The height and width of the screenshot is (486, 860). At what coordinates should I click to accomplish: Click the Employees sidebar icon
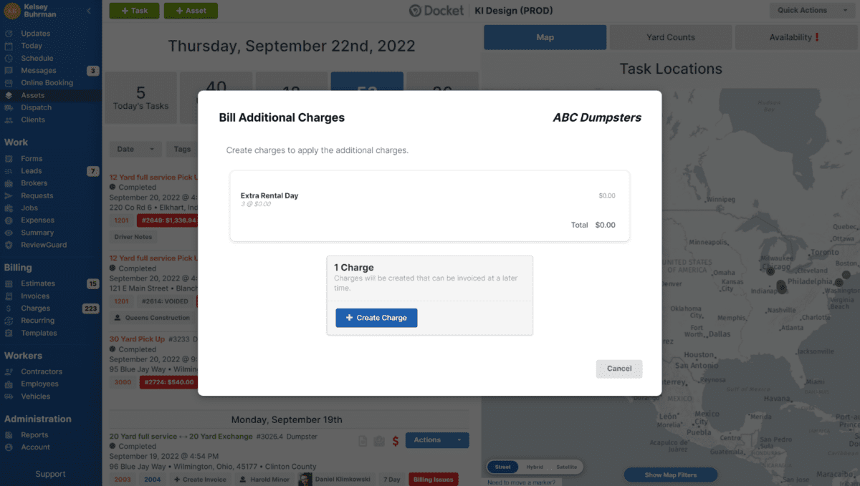(9, 384)
